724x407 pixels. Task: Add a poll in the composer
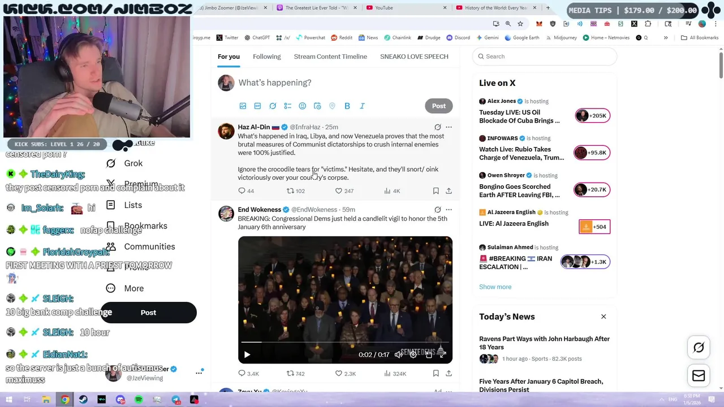[x=287, y=106]
